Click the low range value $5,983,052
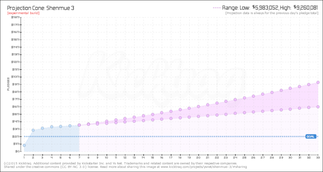 pyautogui.click(x=266, y=8)
